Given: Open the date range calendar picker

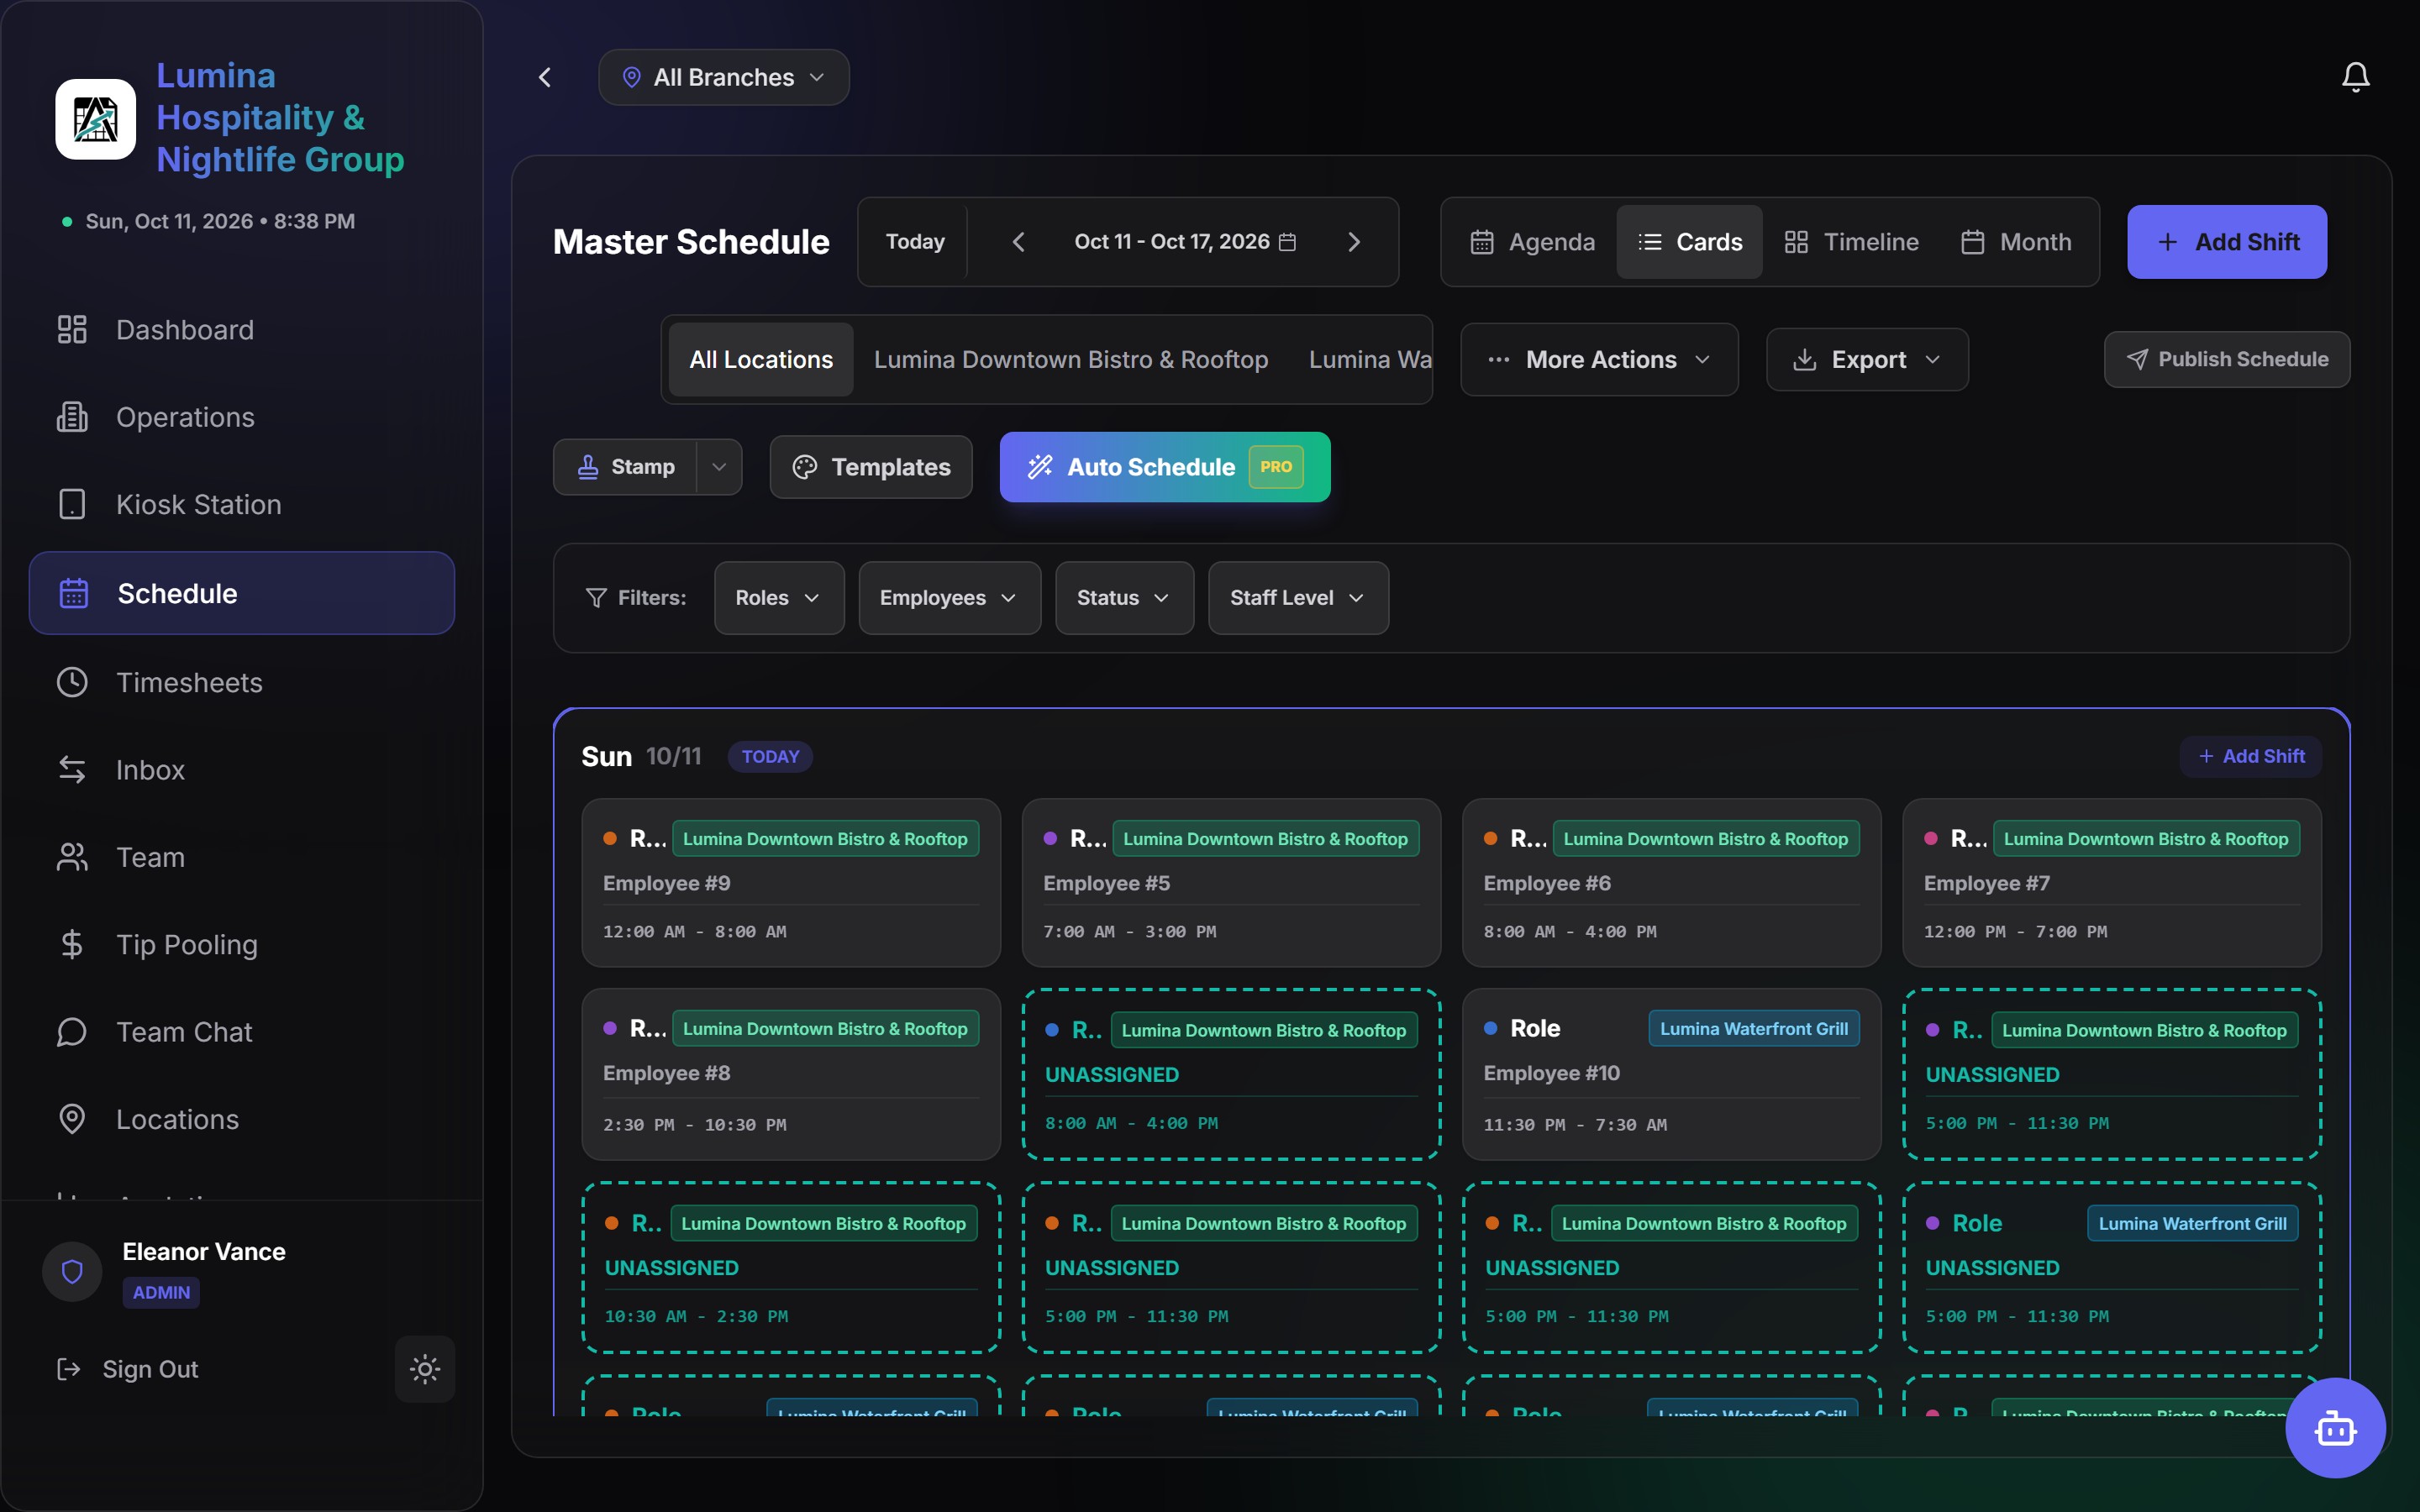Looking at the screenshot, I should tap(1185, 242).
